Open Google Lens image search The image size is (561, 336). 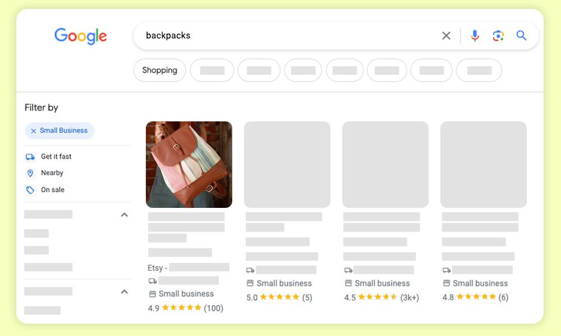pos(498,35)
